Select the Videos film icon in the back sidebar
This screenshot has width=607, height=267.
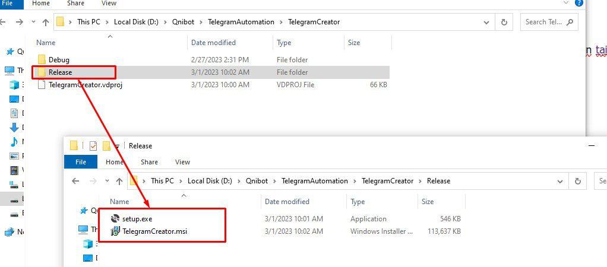coord(14,170)
